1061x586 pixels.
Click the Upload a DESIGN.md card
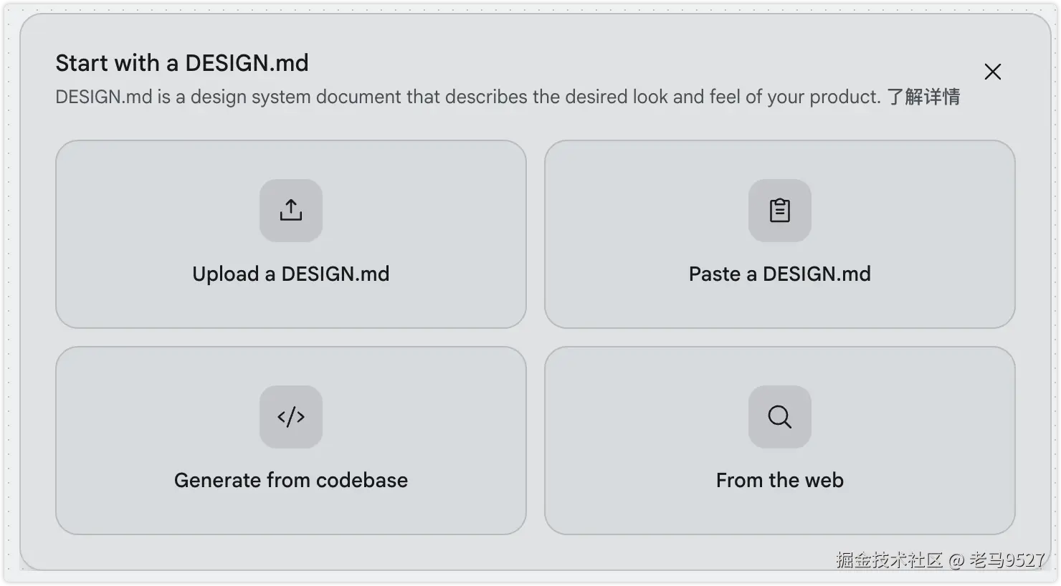click(x=291, y=234)
